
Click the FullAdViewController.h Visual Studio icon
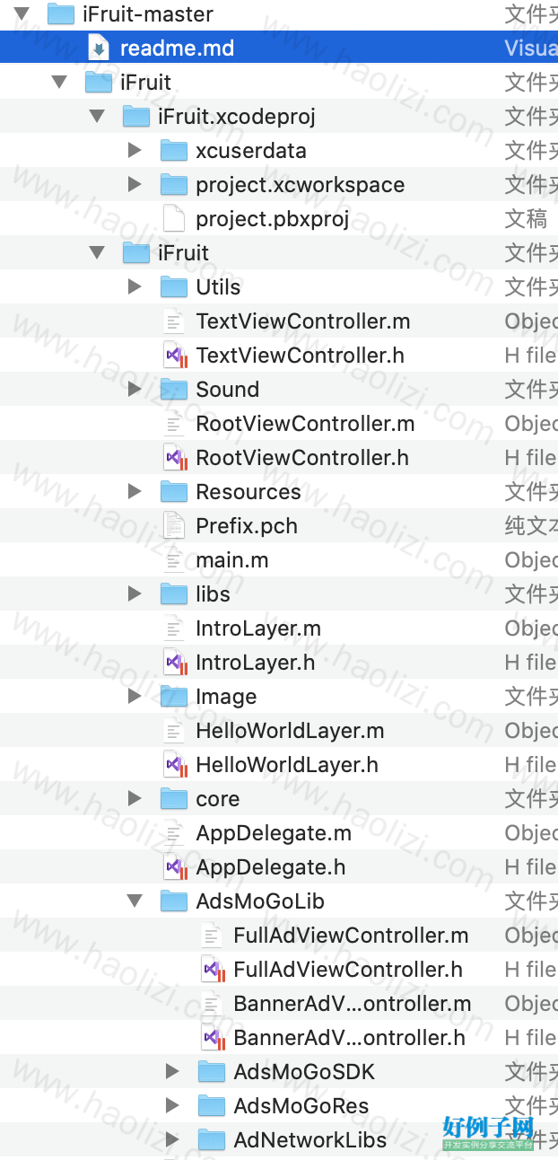pos(213,970)
